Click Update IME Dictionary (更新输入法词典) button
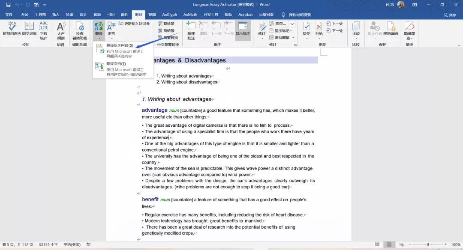463x250 pixels. click(134, 24)
